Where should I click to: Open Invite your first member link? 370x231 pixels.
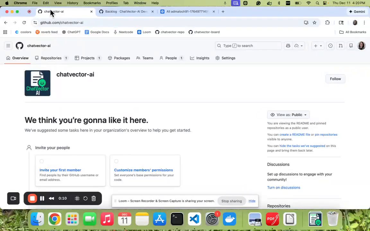60,170
